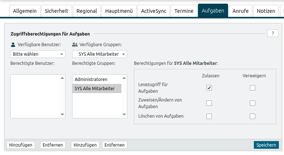Open the Verfügbare Benutzer dropdown

coord(38,54)
